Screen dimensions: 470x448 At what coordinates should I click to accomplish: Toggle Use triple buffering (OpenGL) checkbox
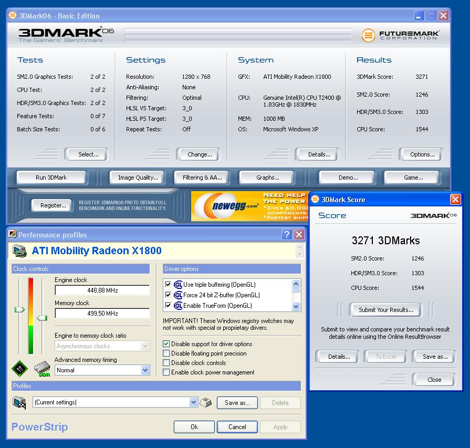tap(168, 284)
